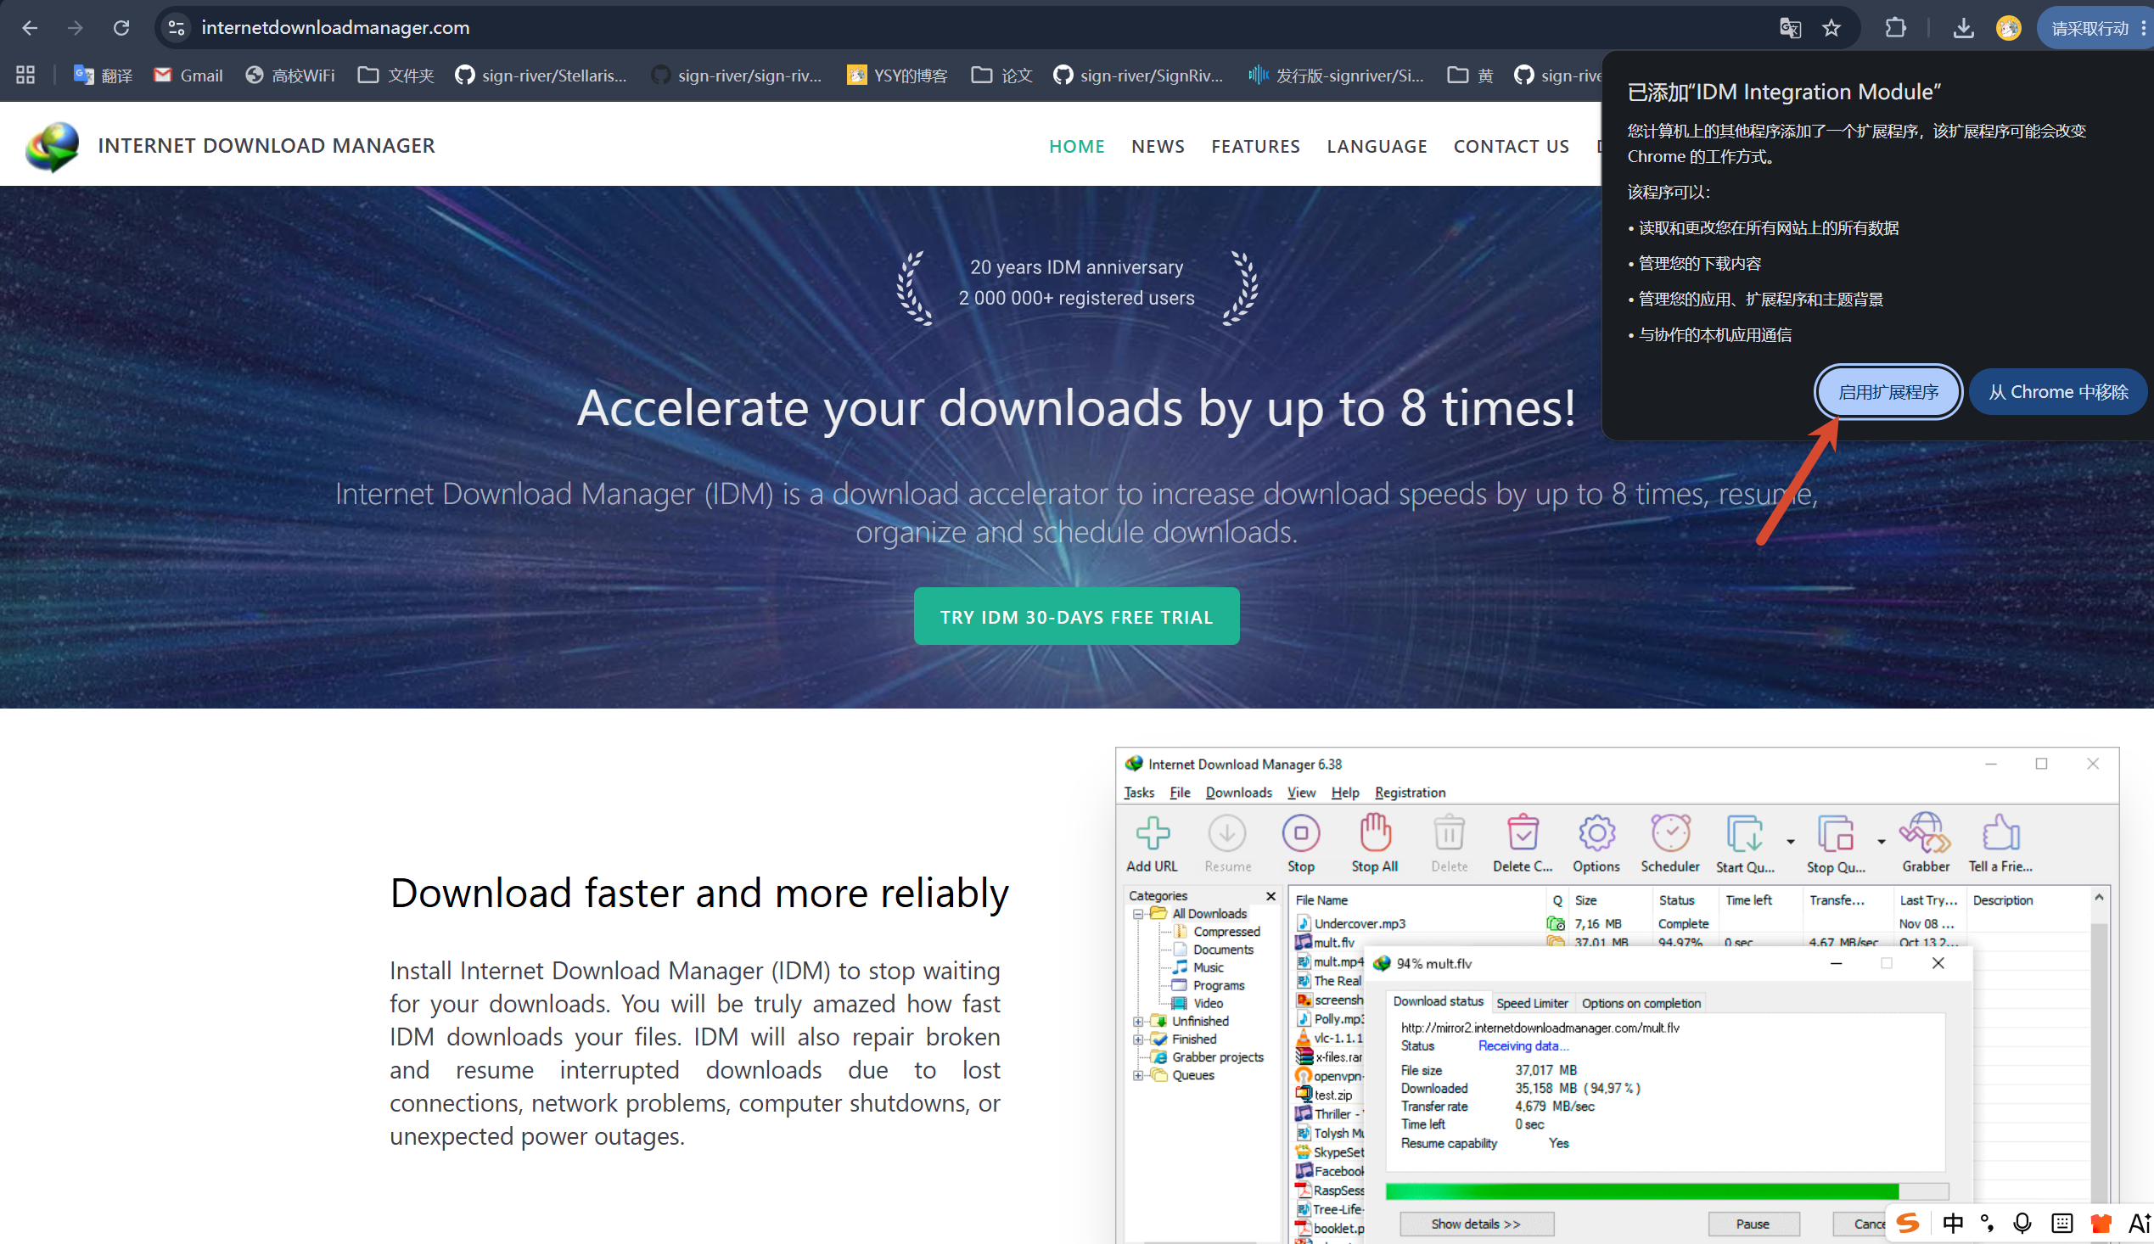2154x1244 pixels.
Task: Expand the Finished category in IDM screenshot
Action: [x=1138, y=1039]
